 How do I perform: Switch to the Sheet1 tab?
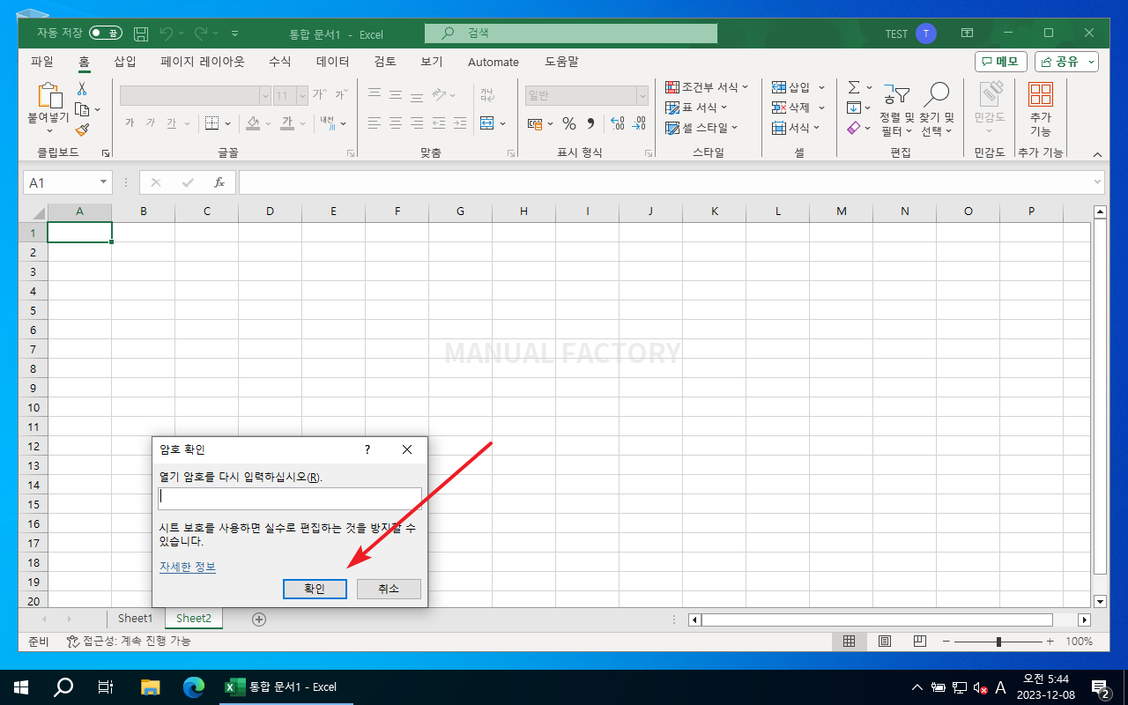point(136,619)
